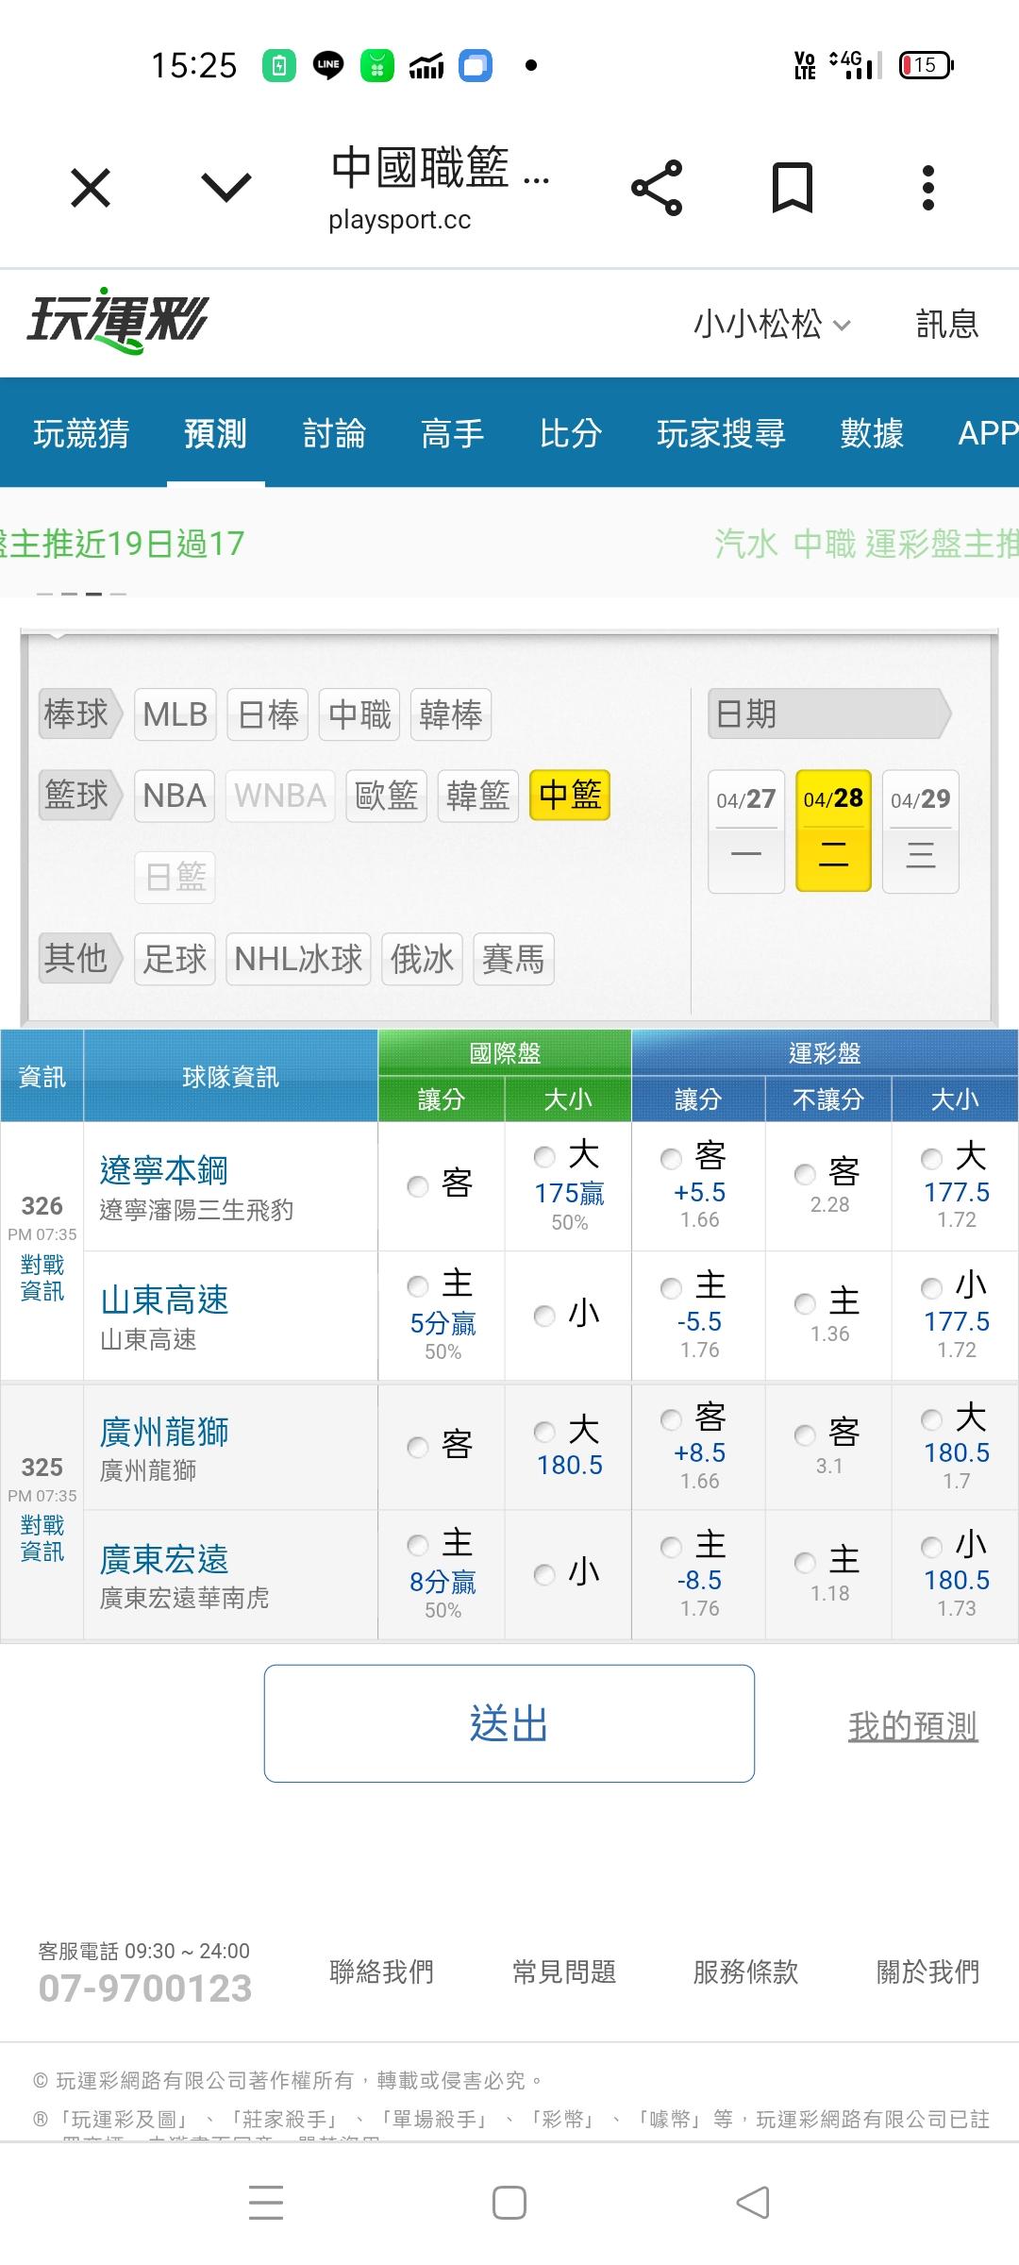The image size is (1019, 2265).
Task: Bookmark this page with the bookmark icon
Action: click(x=792, y=188)
